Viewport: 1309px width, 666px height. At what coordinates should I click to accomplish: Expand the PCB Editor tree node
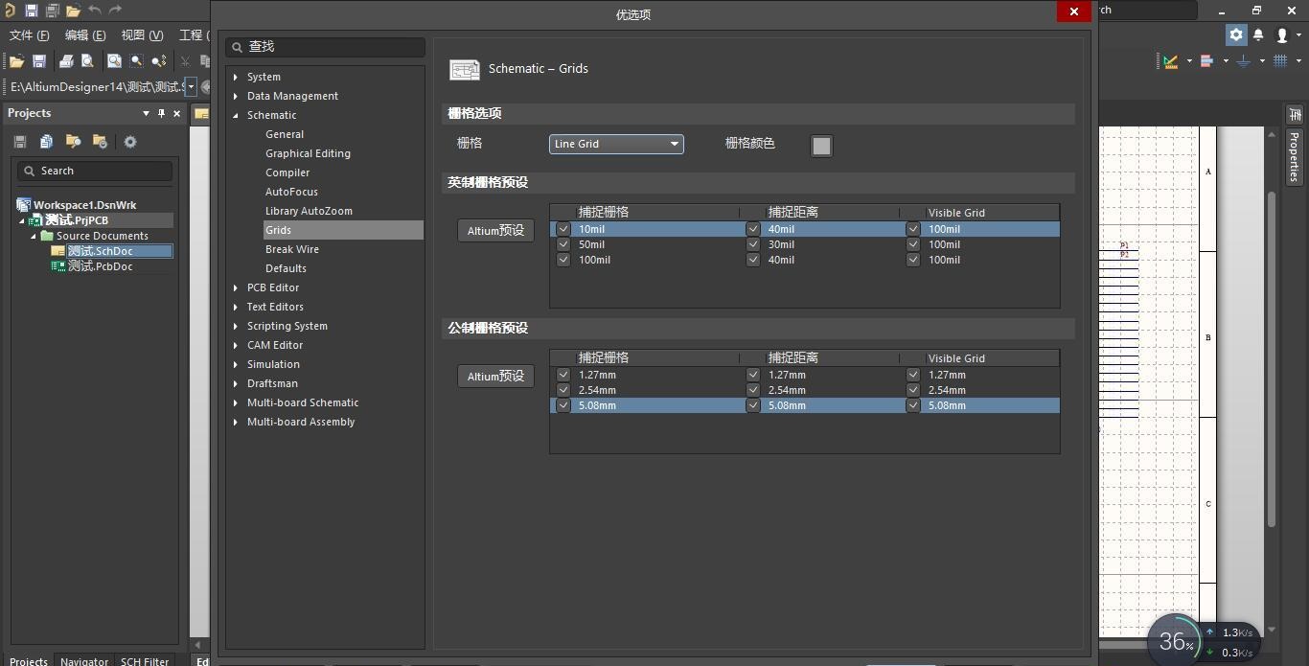click(x=236, y=287)
